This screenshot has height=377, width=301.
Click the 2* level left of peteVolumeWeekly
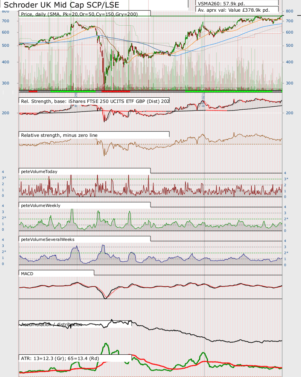pyautogui.click(x=4, y=218)
